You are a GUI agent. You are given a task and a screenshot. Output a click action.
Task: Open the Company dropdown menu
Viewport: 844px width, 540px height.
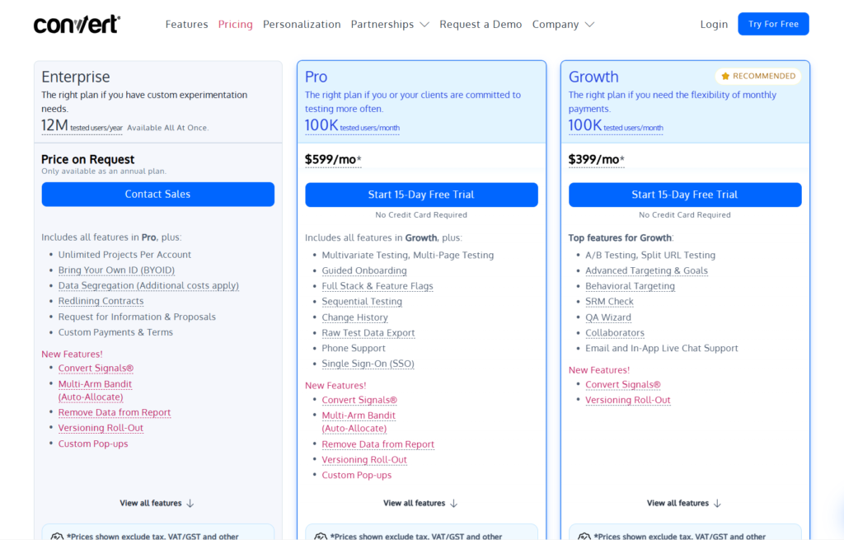tap(563, 24)
